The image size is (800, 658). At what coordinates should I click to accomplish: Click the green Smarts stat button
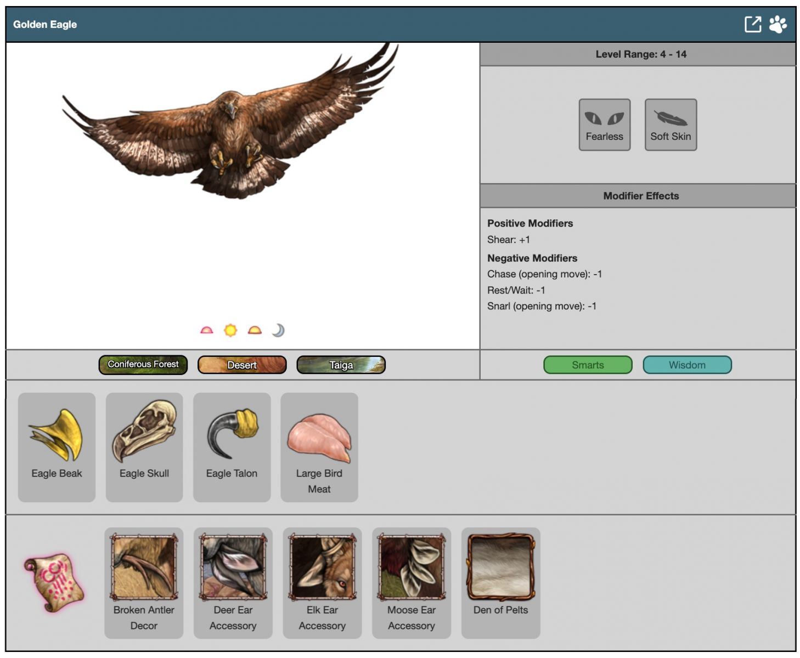pos(588,365)
